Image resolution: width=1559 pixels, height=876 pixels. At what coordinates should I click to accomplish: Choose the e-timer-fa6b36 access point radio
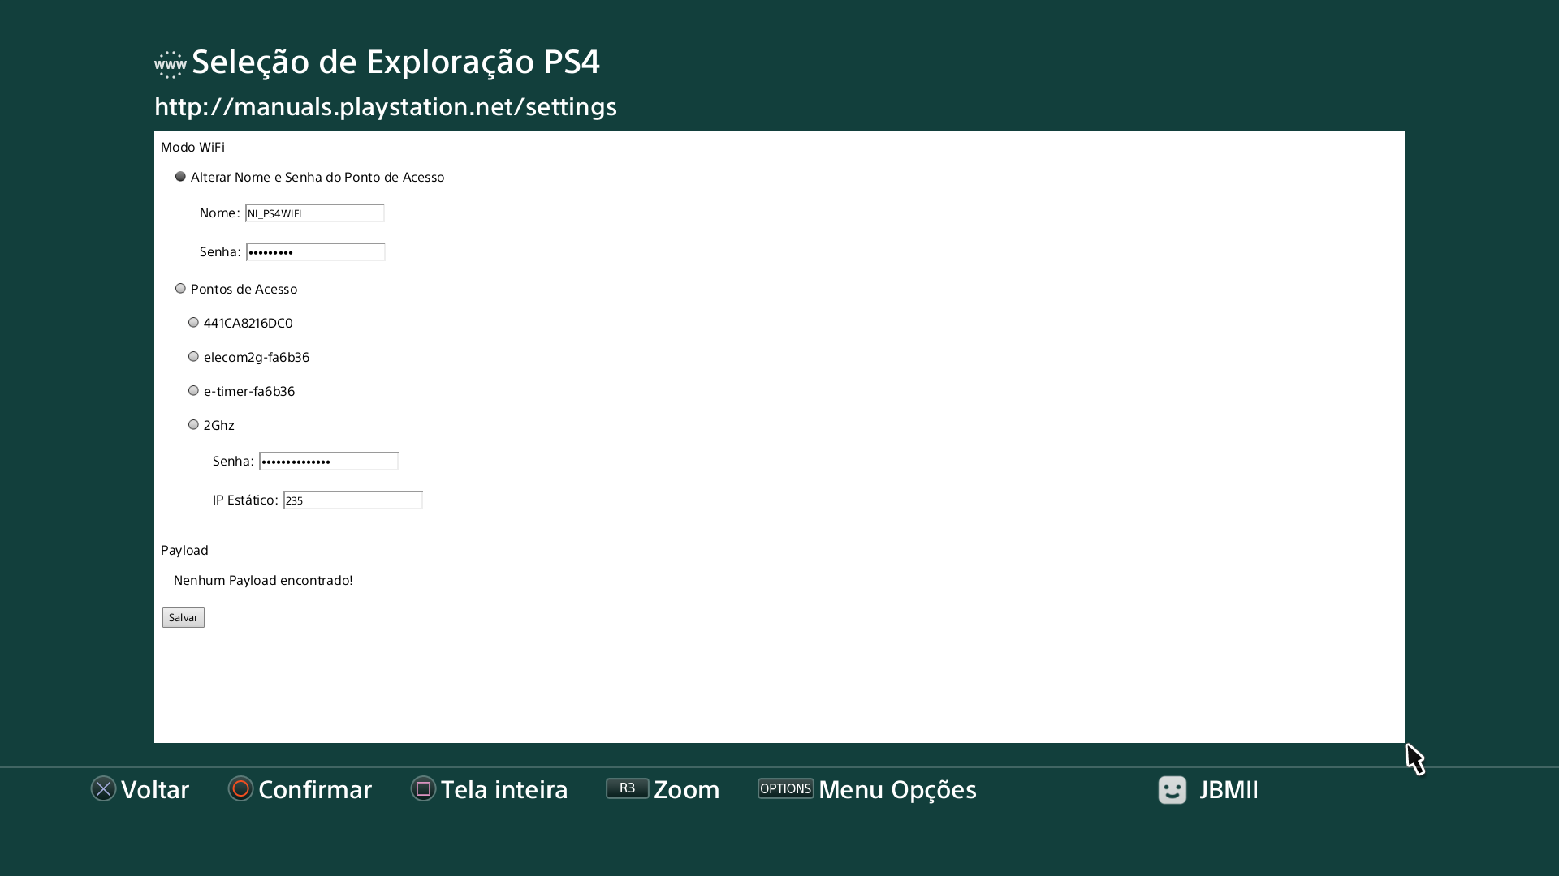tap(193, 390)
